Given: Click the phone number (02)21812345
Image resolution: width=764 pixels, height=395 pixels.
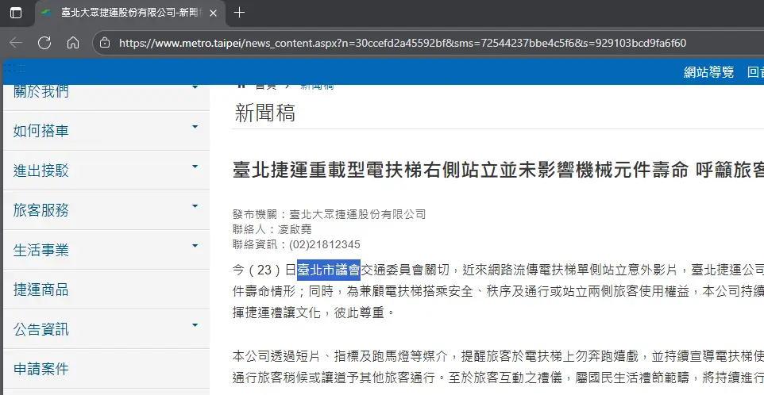Looking at the screenshot, I should (x=325, y=244).
